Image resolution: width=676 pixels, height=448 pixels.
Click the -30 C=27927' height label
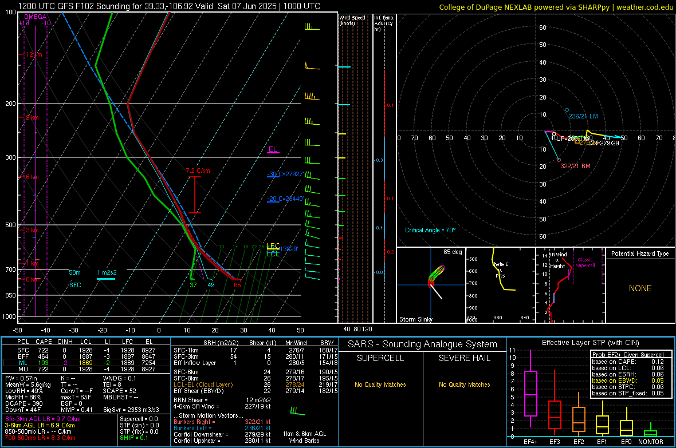(x=285, y=174)
